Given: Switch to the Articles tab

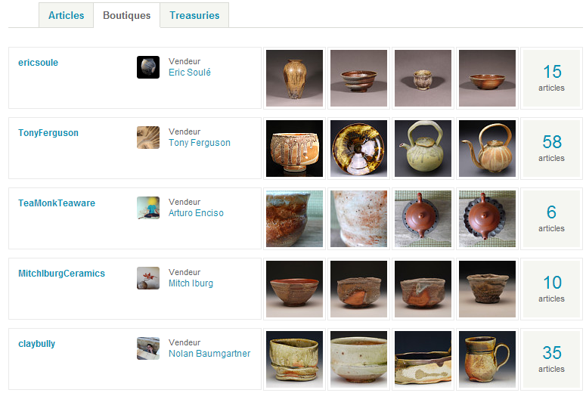Looking at the screenshot, I should [x=66, y=15].
